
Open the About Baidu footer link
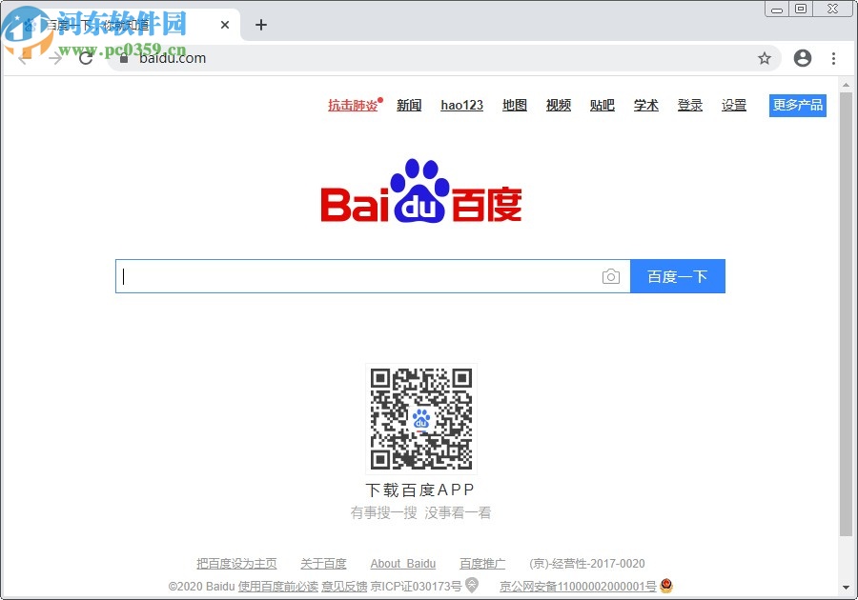[x=403, y=564]
